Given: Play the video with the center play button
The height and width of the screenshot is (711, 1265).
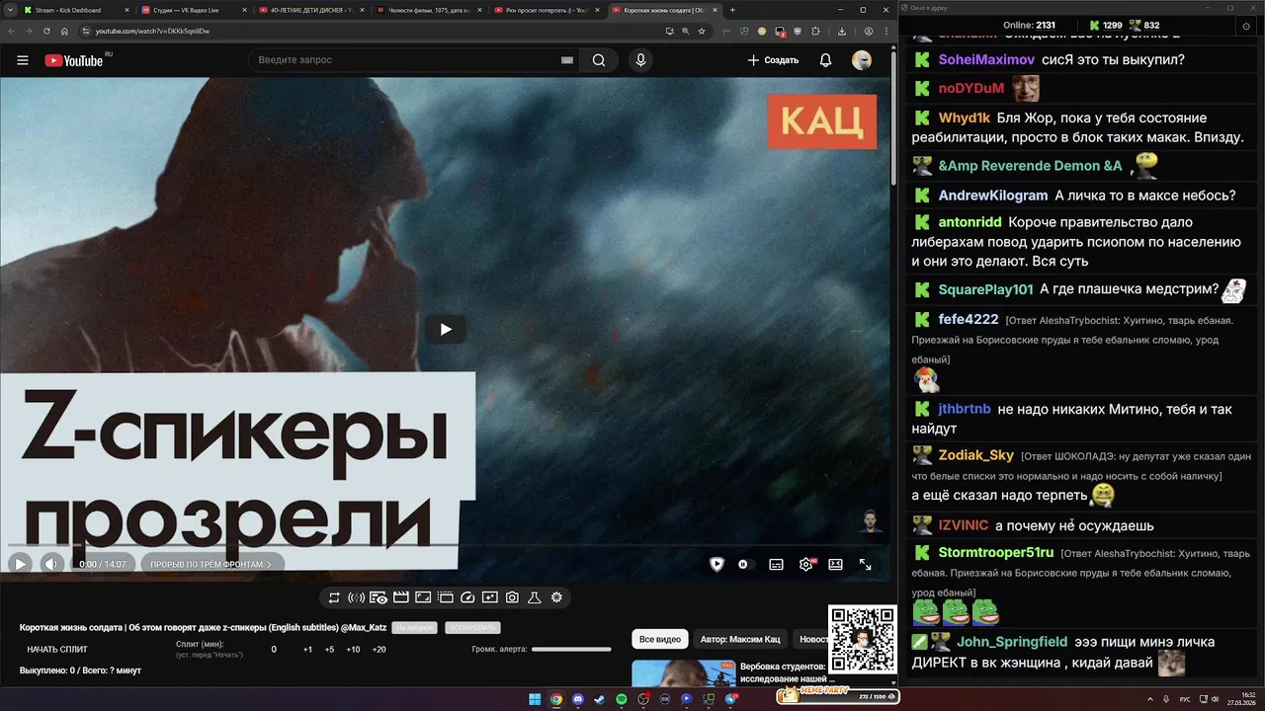Looking at the screenshot, I should click(446, 329).
